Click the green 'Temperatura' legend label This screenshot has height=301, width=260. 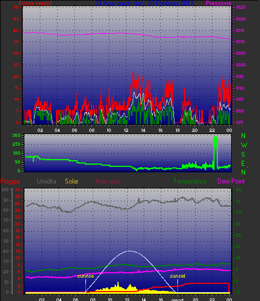click(x=190, y=181)
